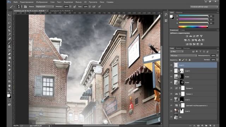Open the brush Mode dropdown in options bar
Screen dimensions: 226x127
point(45,7)
